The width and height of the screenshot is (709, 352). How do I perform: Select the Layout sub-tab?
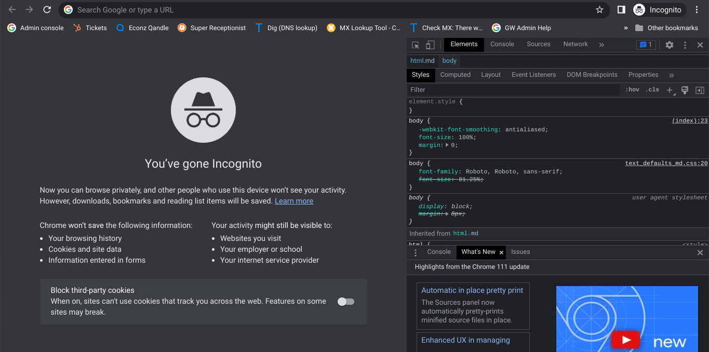click(x=491, y=75)
